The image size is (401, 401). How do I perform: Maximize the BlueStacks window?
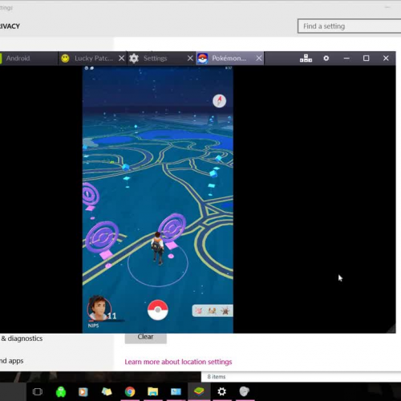click(367, 58)
